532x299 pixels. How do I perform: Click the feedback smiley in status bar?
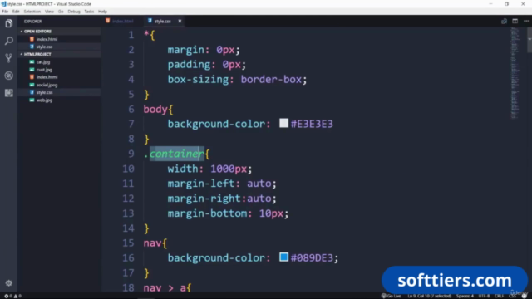[x=525, y=296]
